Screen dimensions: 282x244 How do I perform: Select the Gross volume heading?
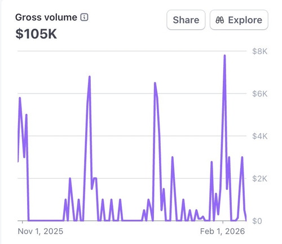click(46, 17)
